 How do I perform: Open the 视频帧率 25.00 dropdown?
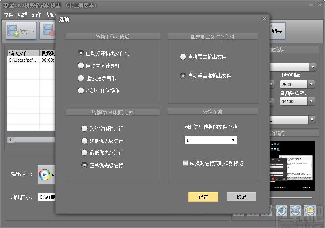tap(311, 84)
